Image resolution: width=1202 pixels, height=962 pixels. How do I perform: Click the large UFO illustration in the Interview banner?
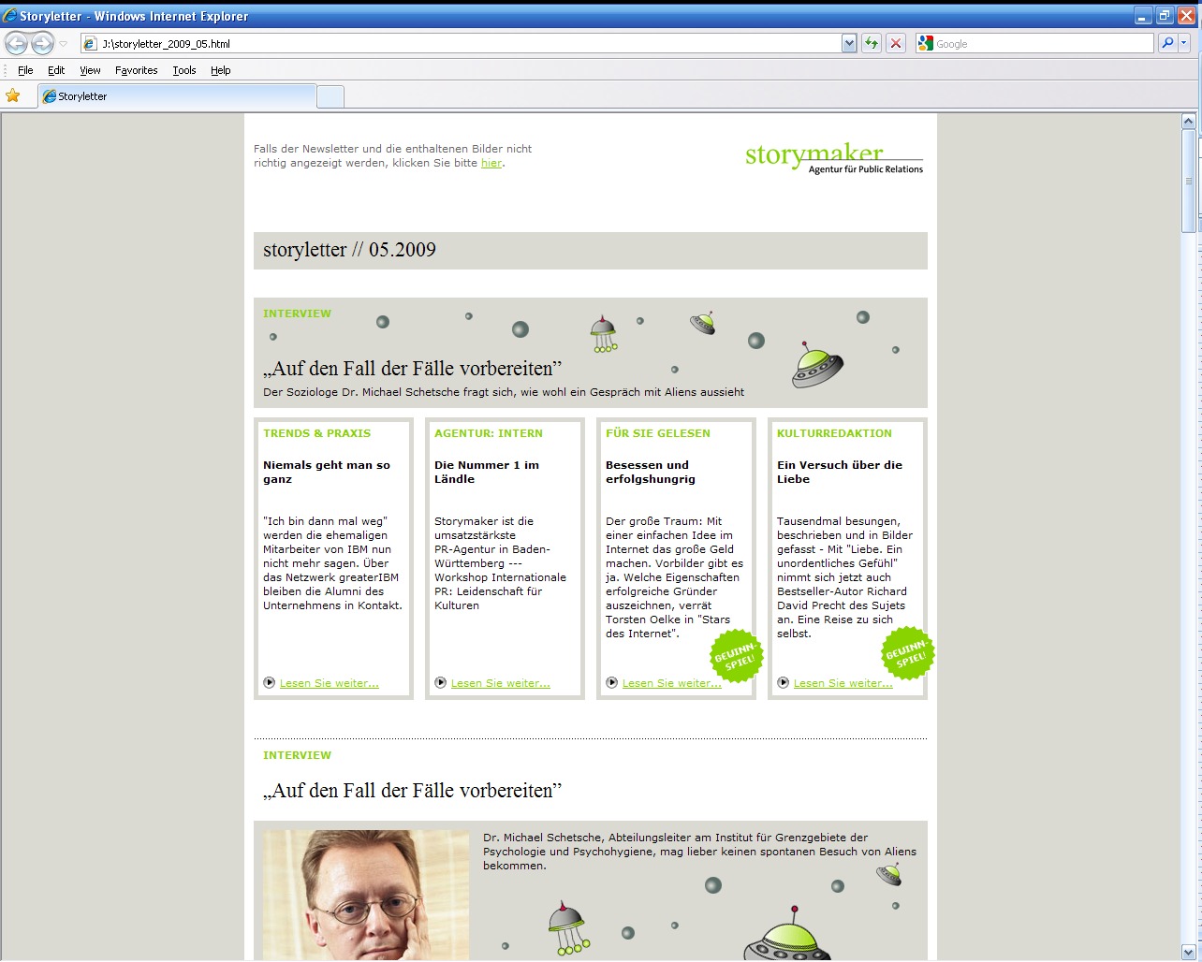point(816,365)
